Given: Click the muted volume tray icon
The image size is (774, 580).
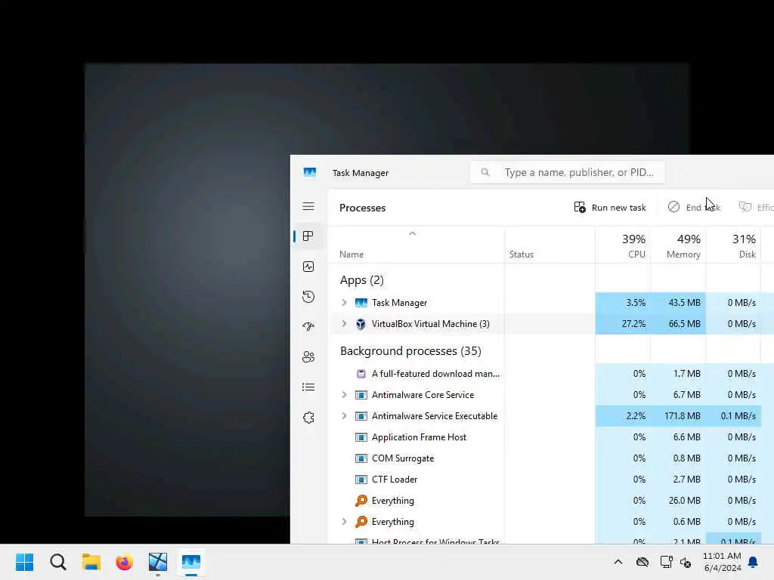Looking at the screenshot, I should (x=686, y=562).
